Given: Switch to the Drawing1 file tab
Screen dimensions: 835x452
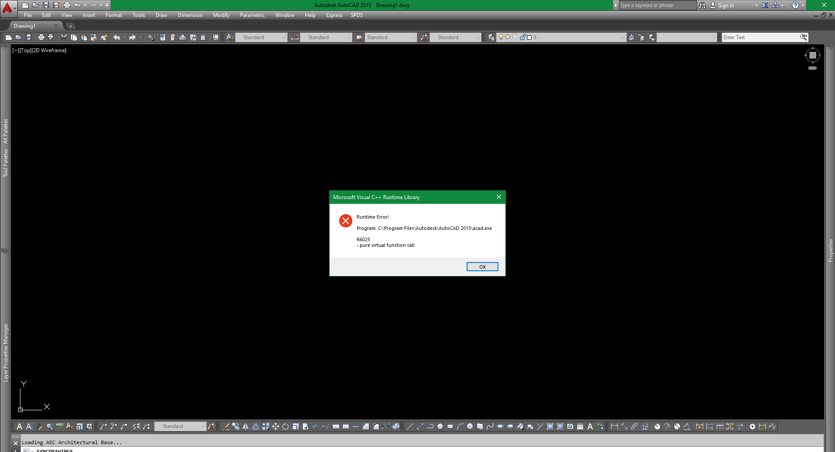Looking at the screenshot, I should pos(25,26).
